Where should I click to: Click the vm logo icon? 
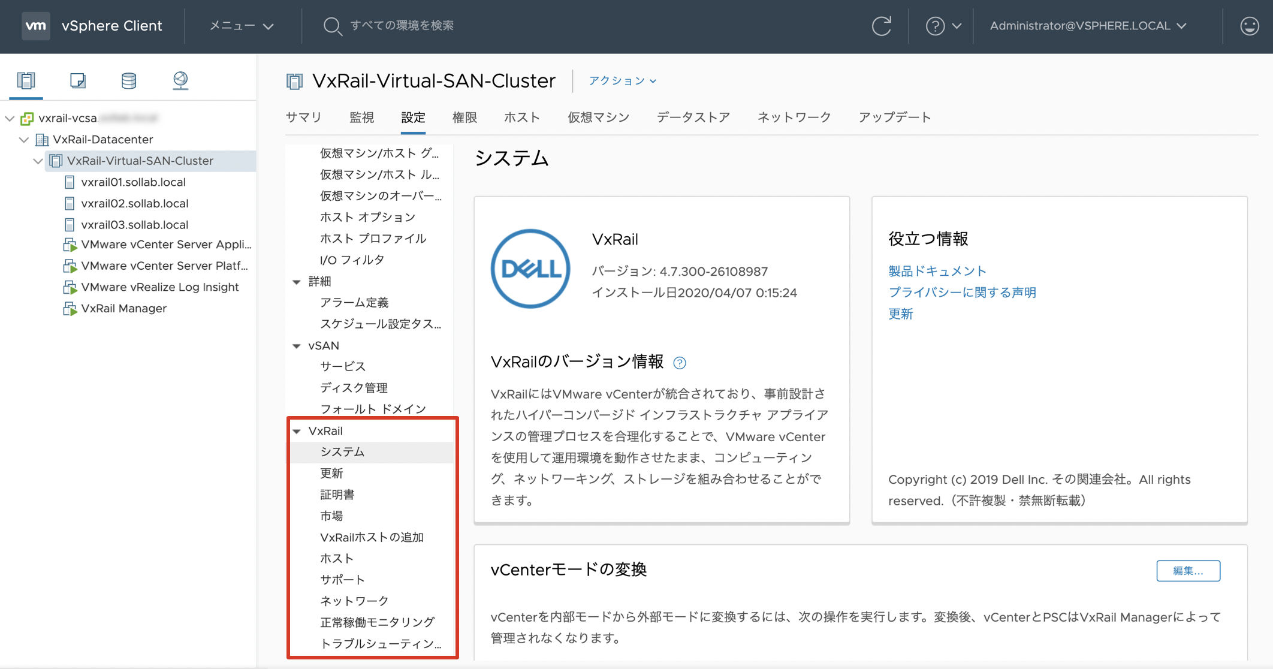pos(36,26)
